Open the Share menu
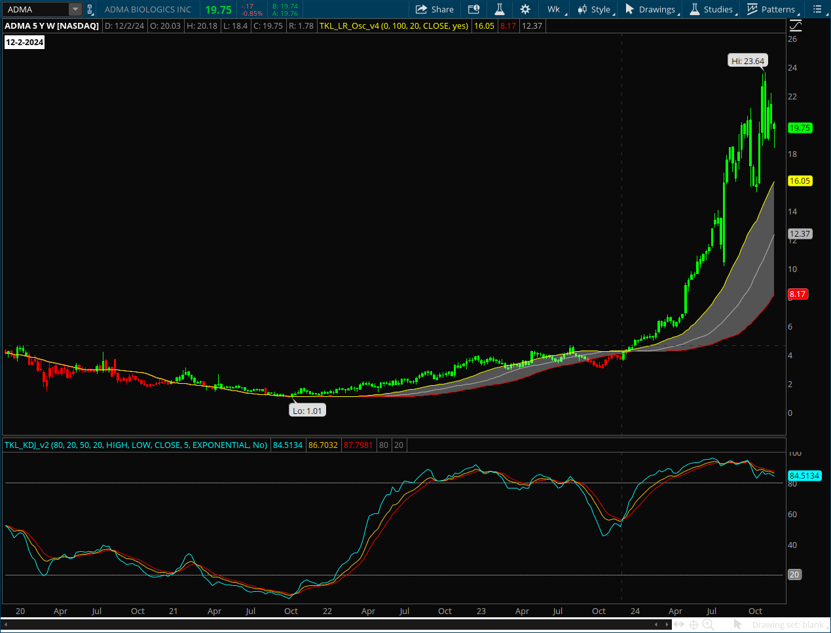The height and width of the screenshot is (633, 831). [435, 9]
